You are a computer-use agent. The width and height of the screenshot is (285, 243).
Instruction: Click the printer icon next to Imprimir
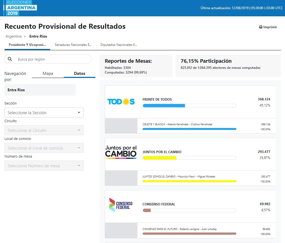pos(261,27)
